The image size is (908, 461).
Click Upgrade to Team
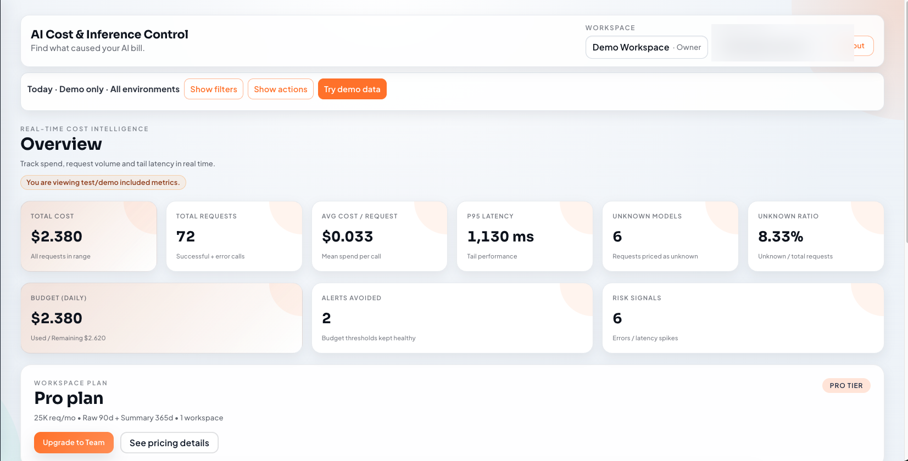[x=74, y=442]
